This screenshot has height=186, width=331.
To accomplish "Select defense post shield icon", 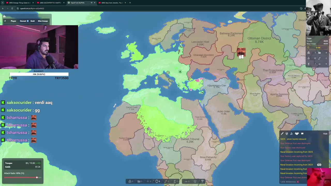I will [x=157, y=181].
